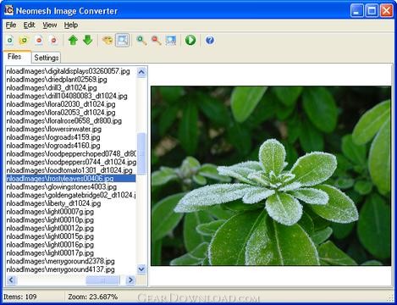Click the horizontal scrollbar thumb in file list
This screenshot has height=305, width=397.
click(x=102, y=280)
